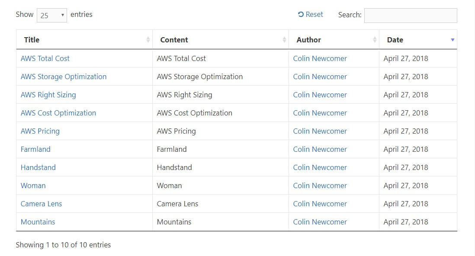475x256 pixels.
Task: Click Colin Newcomer in AWS Total Cost row
Action: click(x=320, y=58)
